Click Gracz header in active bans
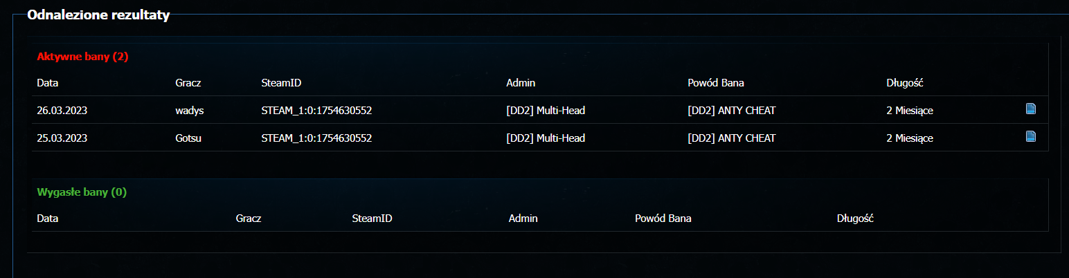This screenshot has width=1069, height=278. point(189,83)
